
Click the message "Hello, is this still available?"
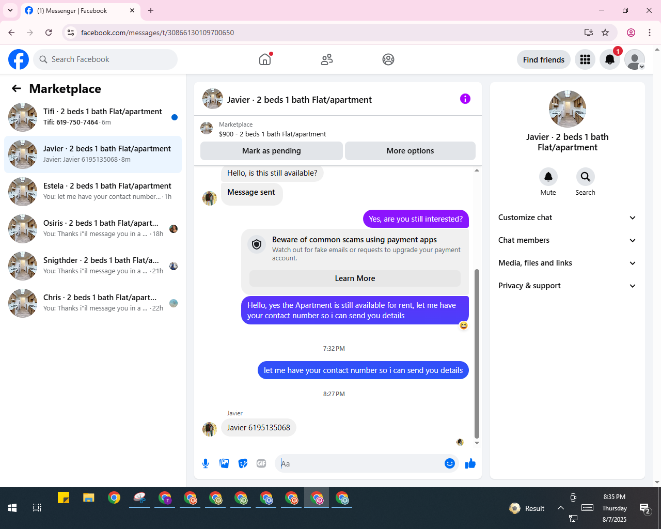[272, 173]
